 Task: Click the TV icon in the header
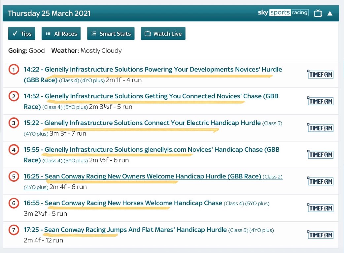318,14
